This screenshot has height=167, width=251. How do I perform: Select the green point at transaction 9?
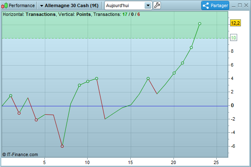[79, 85]
